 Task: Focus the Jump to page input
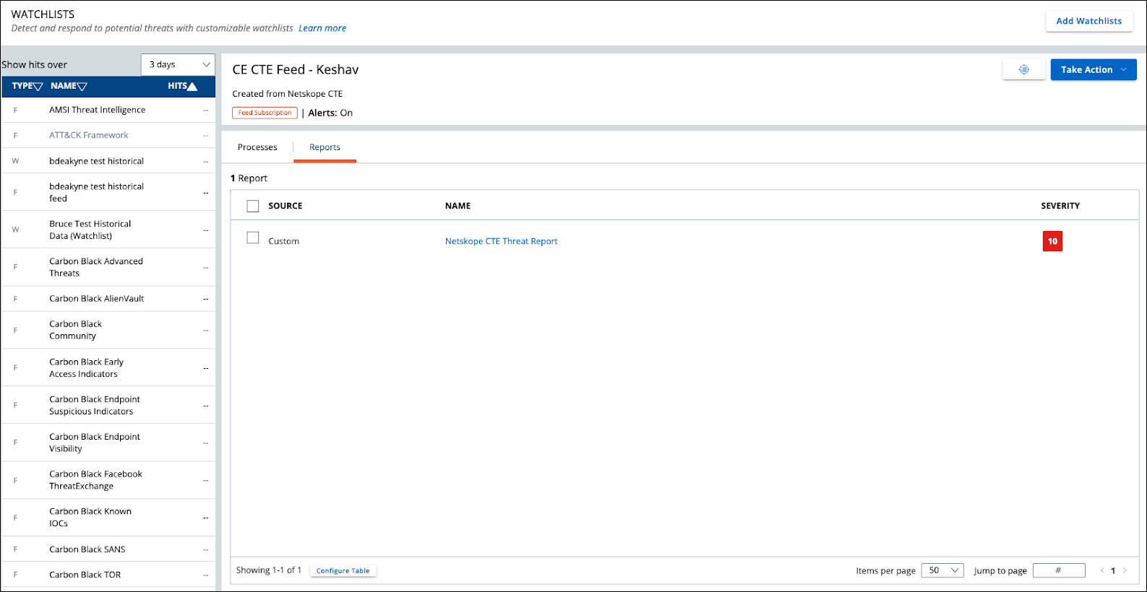[1059, 570]
